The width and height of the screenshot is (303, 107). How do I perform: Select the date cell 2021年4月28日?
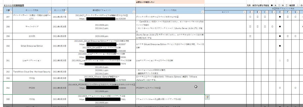coord(60,26)
